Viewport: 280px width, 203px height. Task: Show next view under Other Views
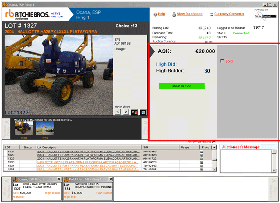pyautogui.click(x=126, y=112)
